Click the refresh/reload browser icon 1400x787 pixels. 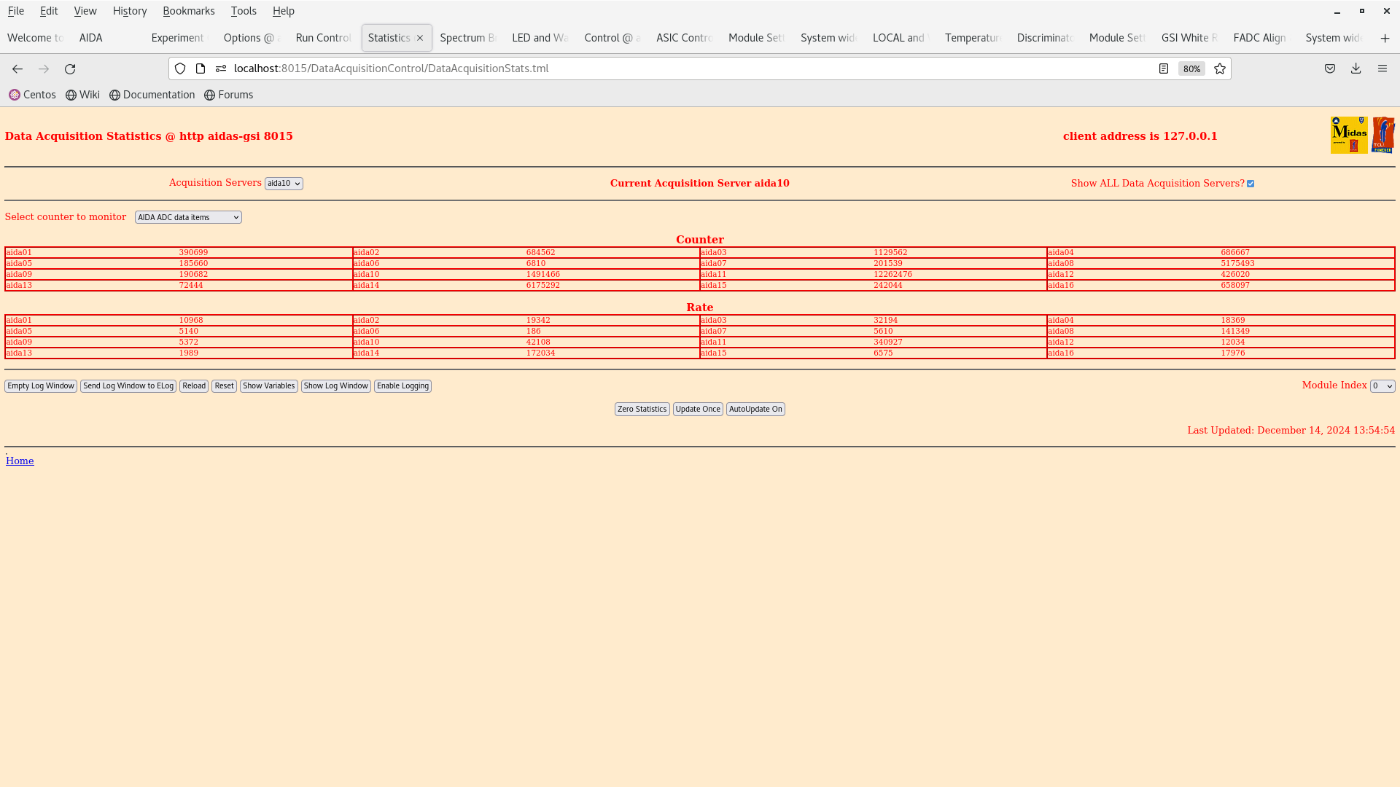[69, 68]
